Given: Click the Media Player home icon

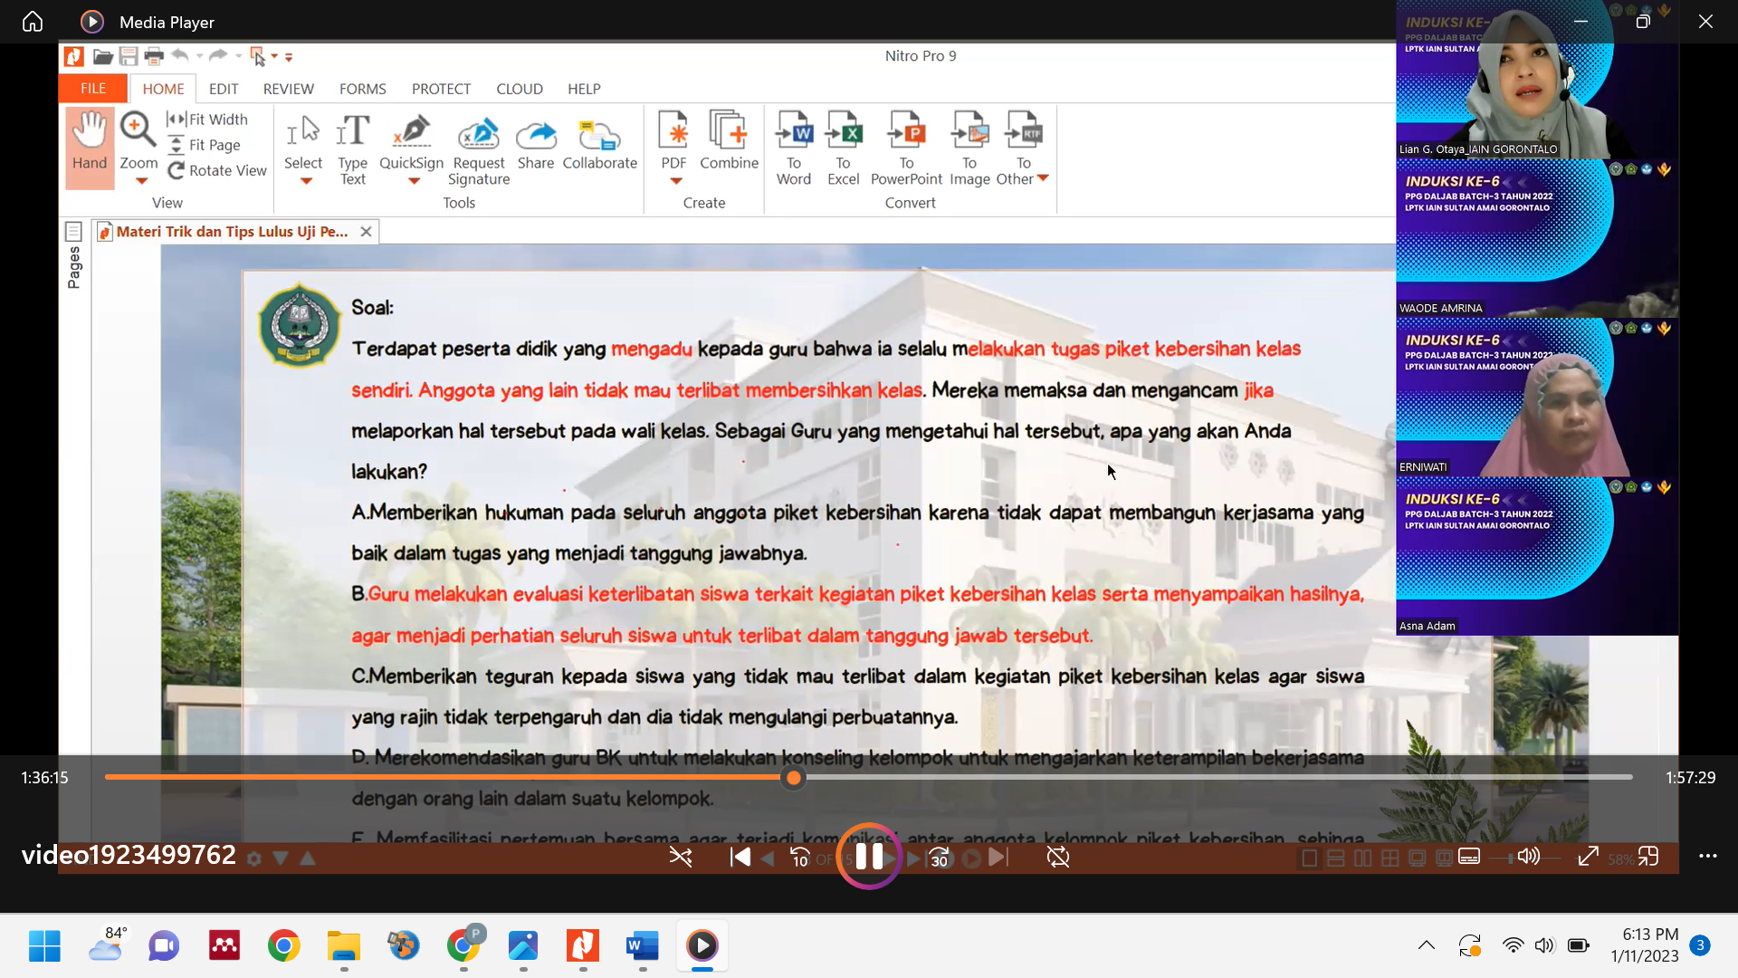Looking at the screenshot, I should tap(33, 22).
